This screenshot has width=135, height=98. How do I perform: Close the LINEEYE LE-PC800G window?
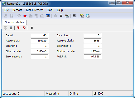coord(128,3)
